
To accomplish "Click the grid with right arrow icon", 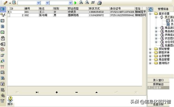I will coord(3,44).
